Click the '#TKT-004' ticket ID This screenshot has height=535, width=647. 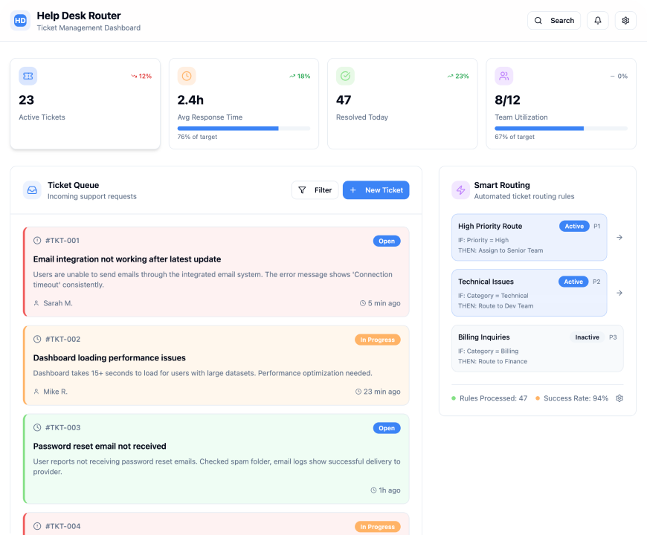point(62,526)
